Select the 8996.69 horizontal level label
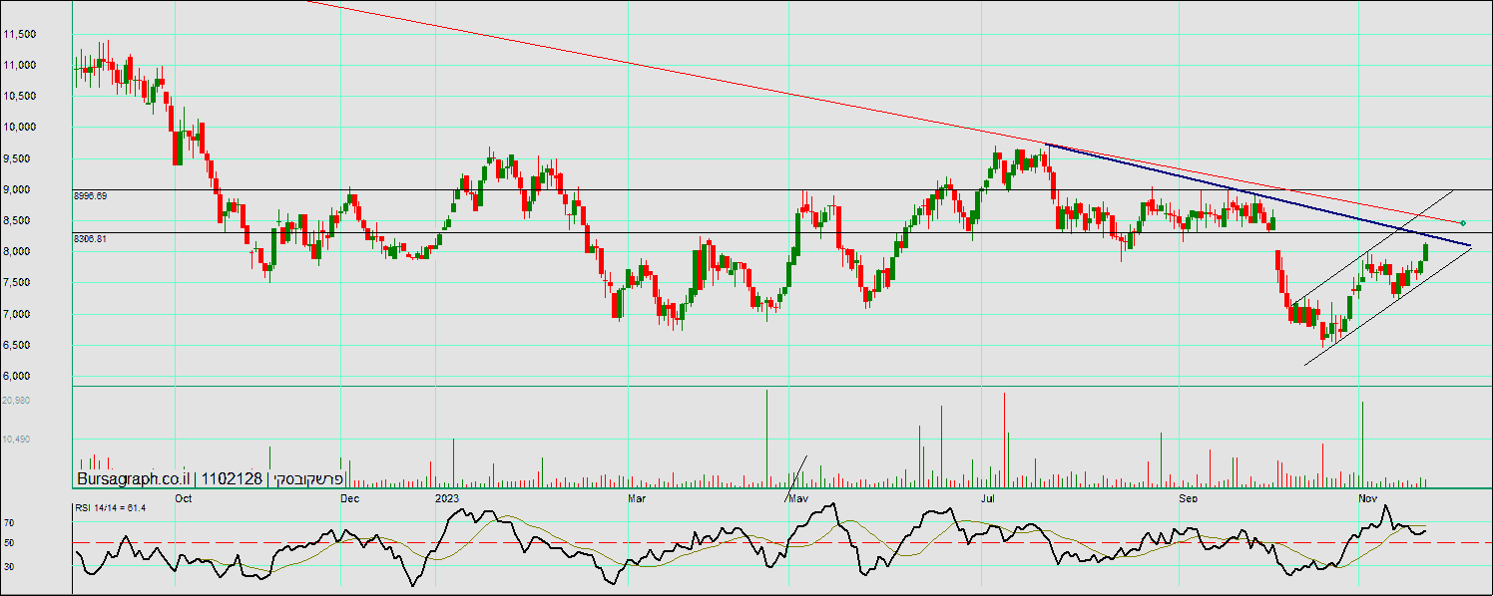 [91, 196]
